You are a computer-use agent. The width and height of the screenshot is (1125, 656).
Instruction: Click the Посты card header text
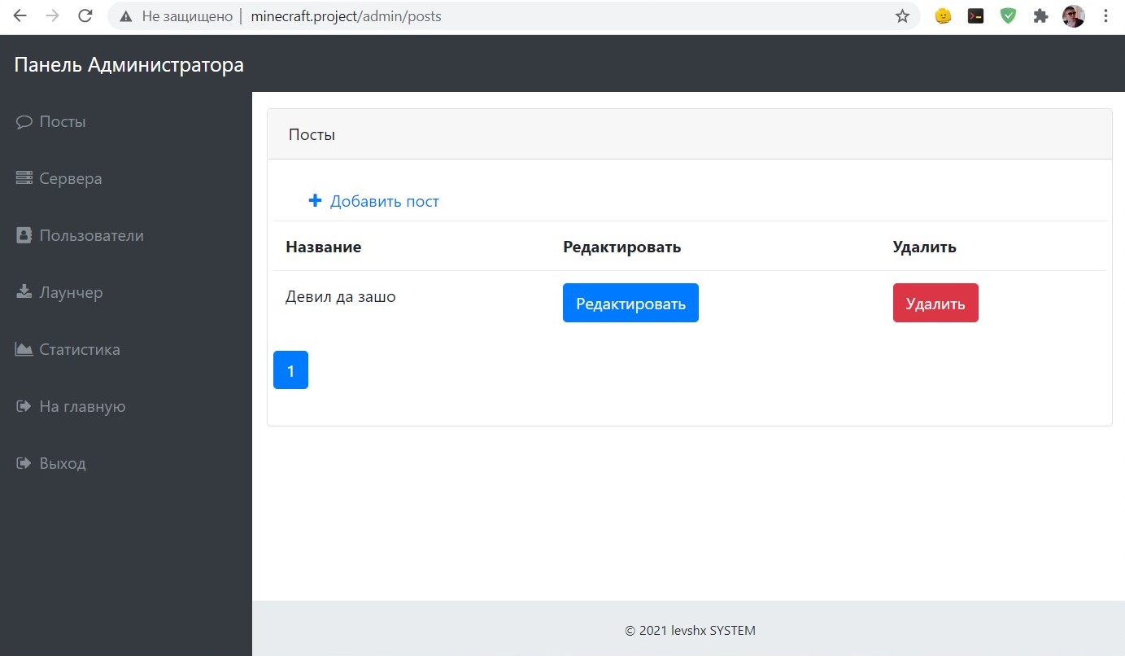click(x=312, y=134)
